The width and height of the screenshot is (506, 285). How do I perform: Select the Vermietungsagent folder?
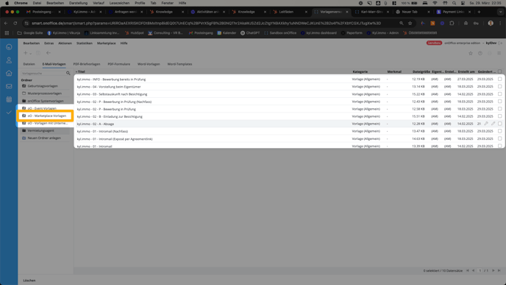click(40, 130)
